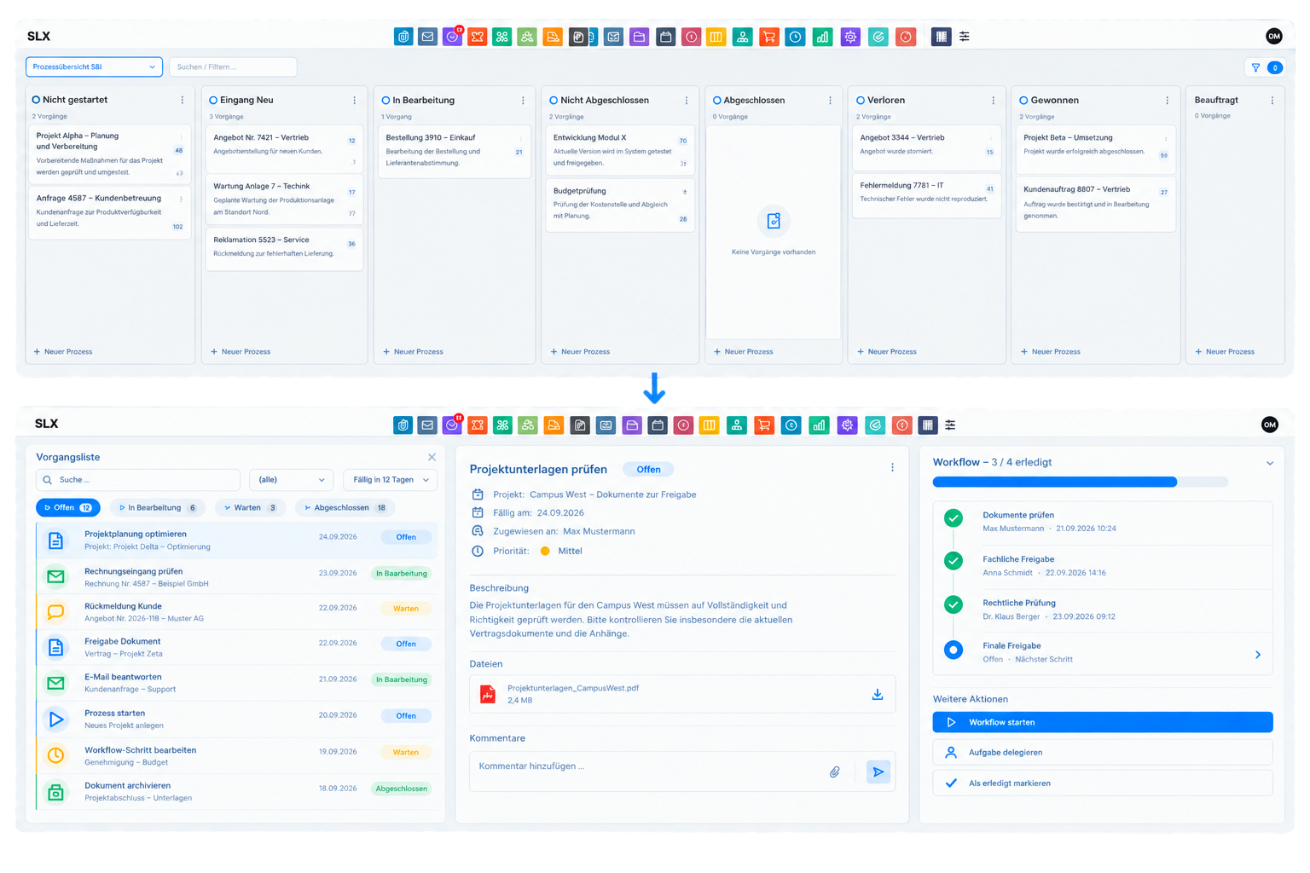Image resolution: width=1310 pixels, height=873 pixels.
Task: Toggle the Rechtliche Prüfung green checkmark
Action: [x=954, y=604]
